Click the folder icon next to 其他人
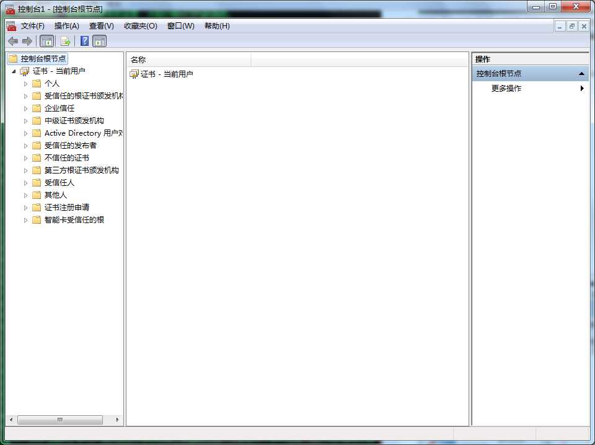Image resolution: width=595 pixels, height=445 pixels. click(37, 195)
